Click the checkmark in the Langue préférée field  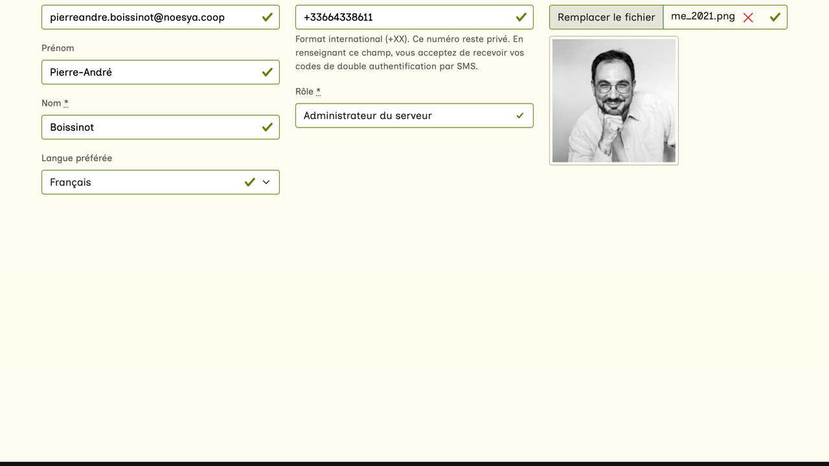tap(250, 183)
